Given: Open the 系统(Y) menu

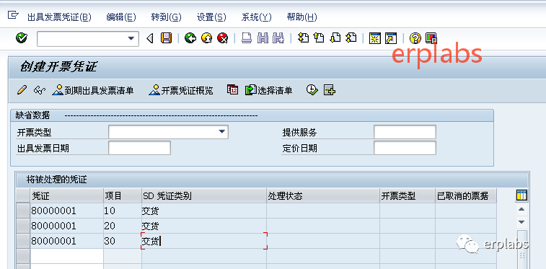Looking at the screenshot, I should pos(256,17).
